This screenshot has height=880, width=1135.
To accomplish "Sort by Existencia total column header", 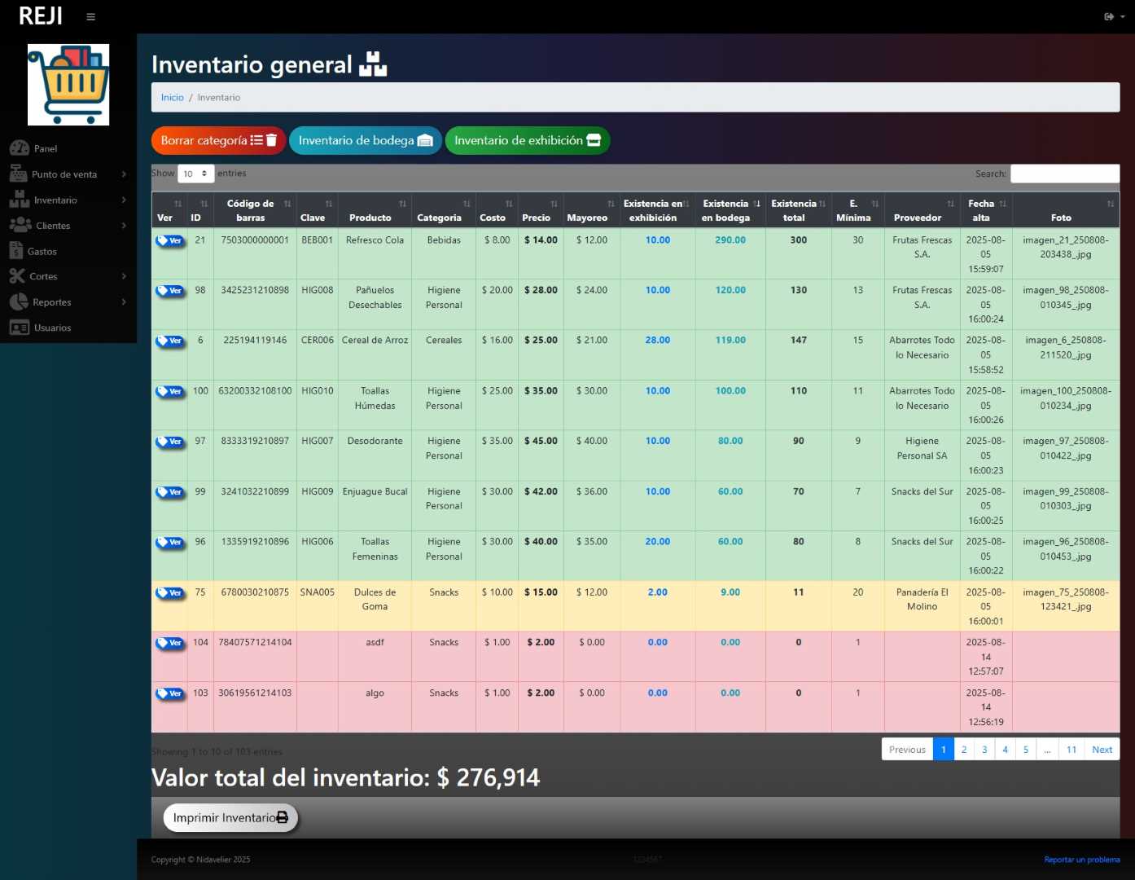I will coord(798,211).
